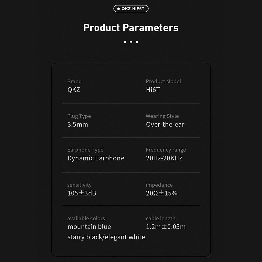Click the Brand value QKZ
The image size is (262, 262).
(74, 90)
